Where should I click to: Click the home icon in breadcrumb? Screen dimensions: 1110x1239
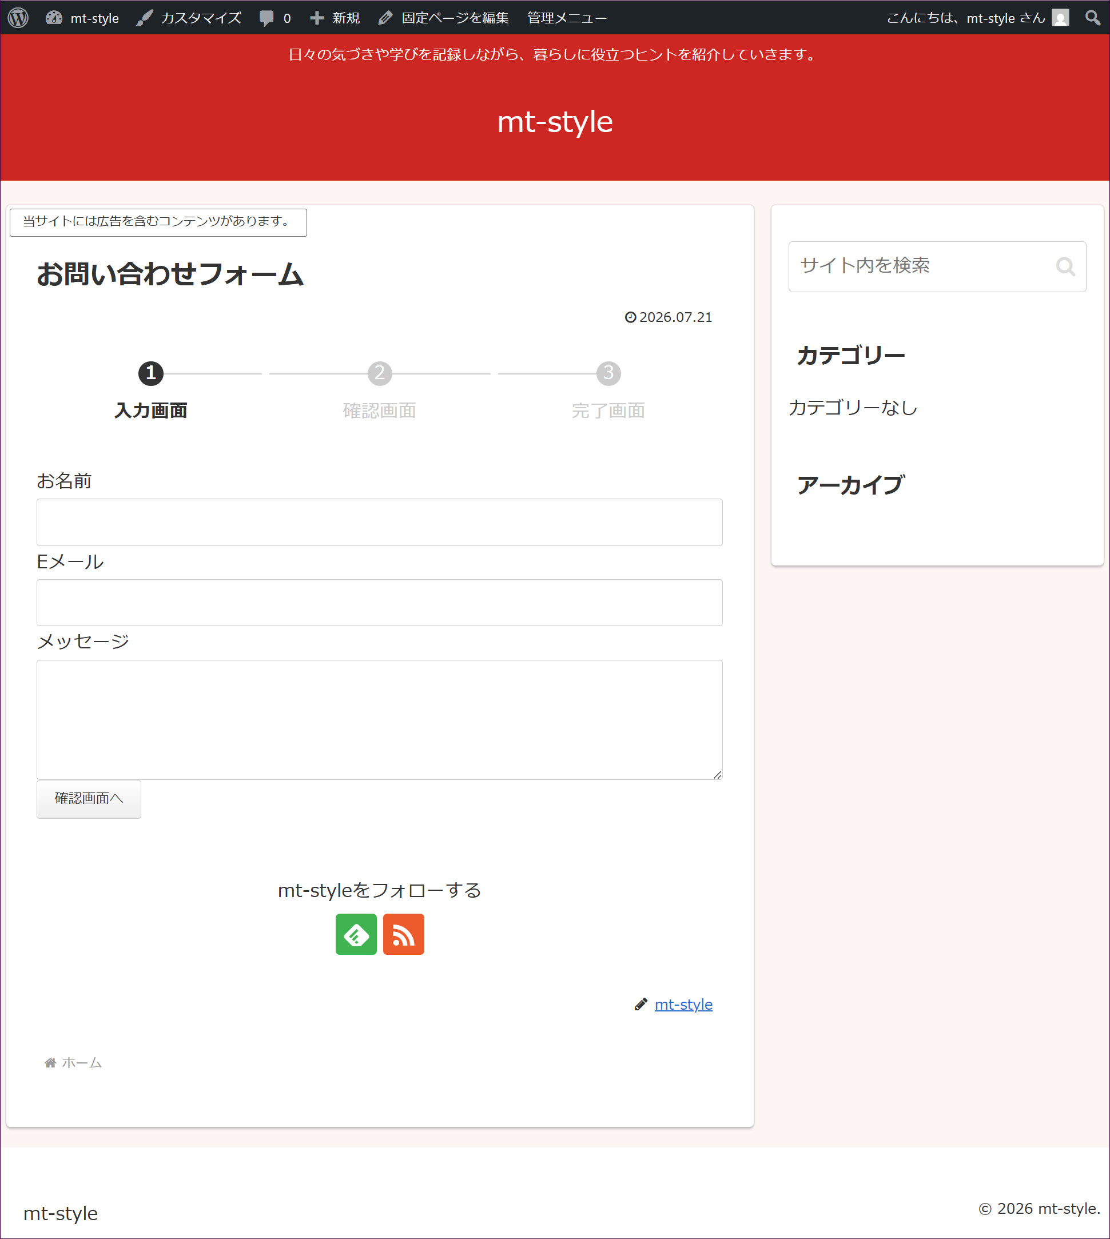point(51,1063)
